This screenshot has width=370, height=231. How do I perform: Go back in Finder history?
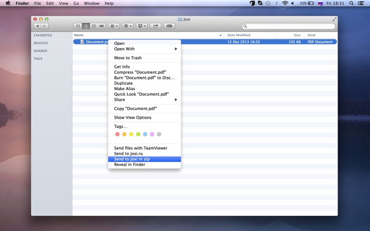pyautogui.click(x=37, y=26)
